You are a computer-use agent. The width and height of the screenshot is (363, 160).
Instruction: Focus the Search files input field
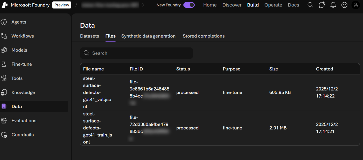click(136, 53)
